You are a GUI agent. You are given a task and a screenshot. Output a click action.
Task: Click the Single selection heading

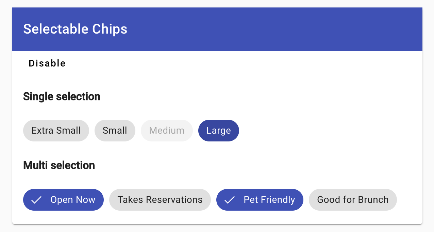click(x=62, y=97)
